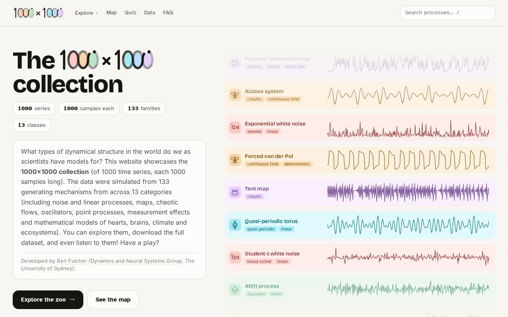This screenshot has height=317, width=508.
Task: Open the Explore dropdown menu
Action: (87, 13)
